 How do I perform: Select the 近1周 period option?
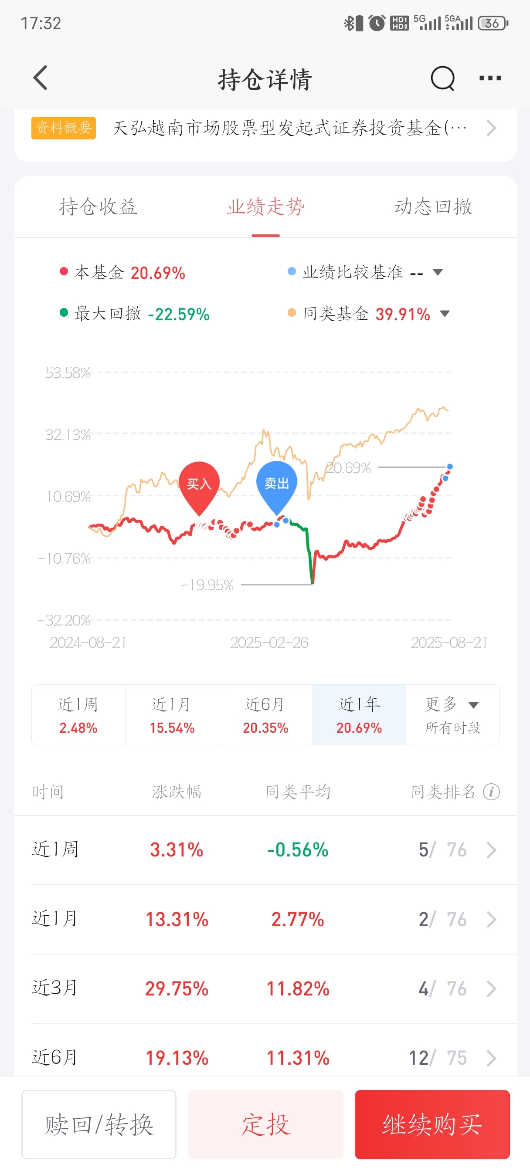78,715
